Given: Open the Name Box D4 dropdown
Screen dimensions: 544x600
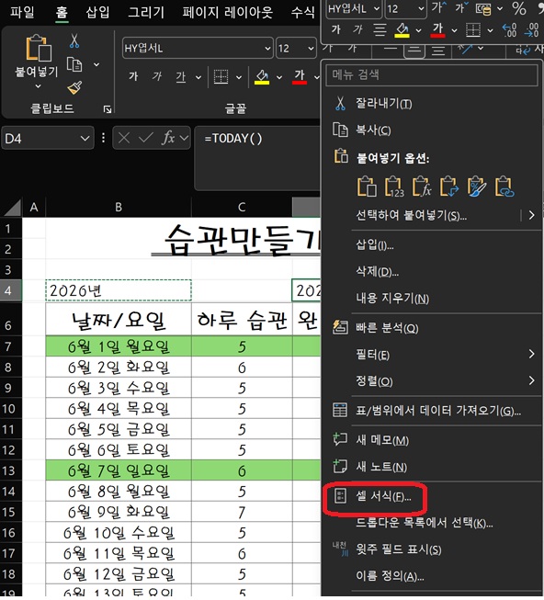Looking at the screenshot, I should point(85,138).
